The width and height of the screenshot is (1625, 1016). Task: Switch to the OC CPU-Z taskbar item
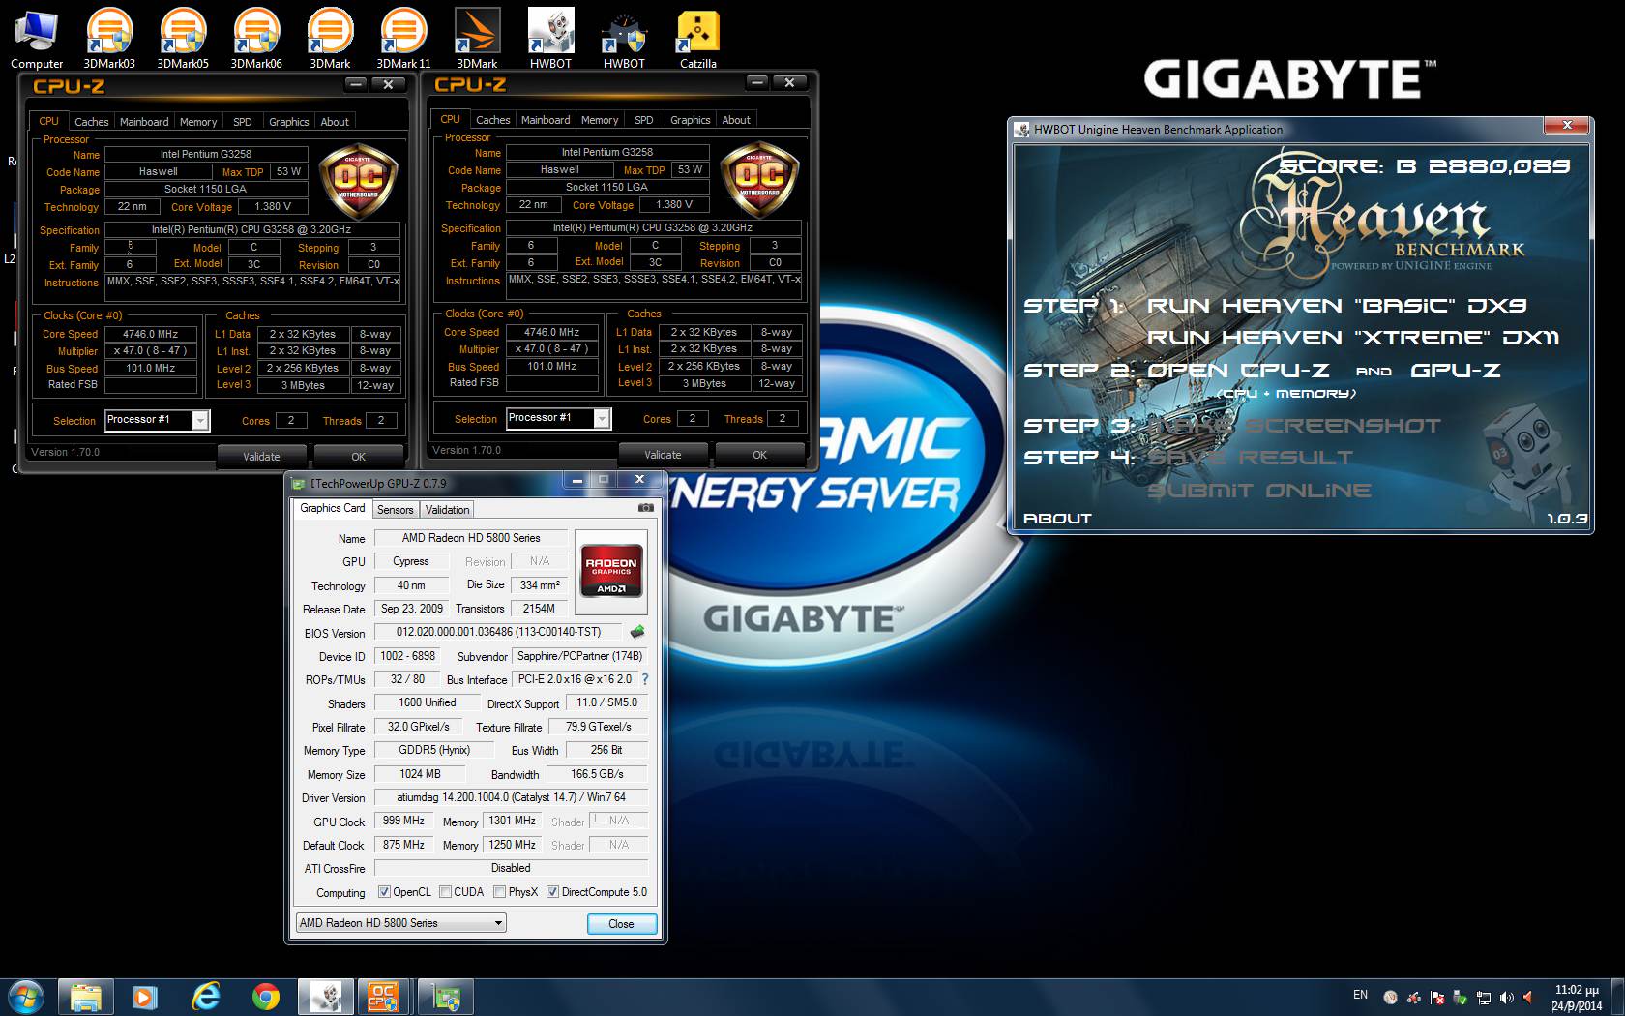[x=384, y=997]
